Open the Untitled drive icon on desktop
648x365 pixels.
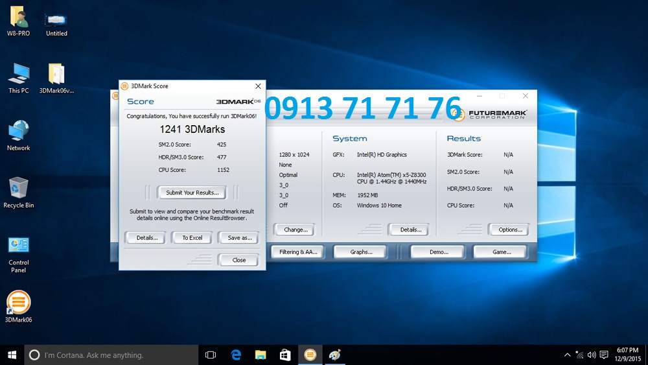pyautogui.click(x=56, y=24)
